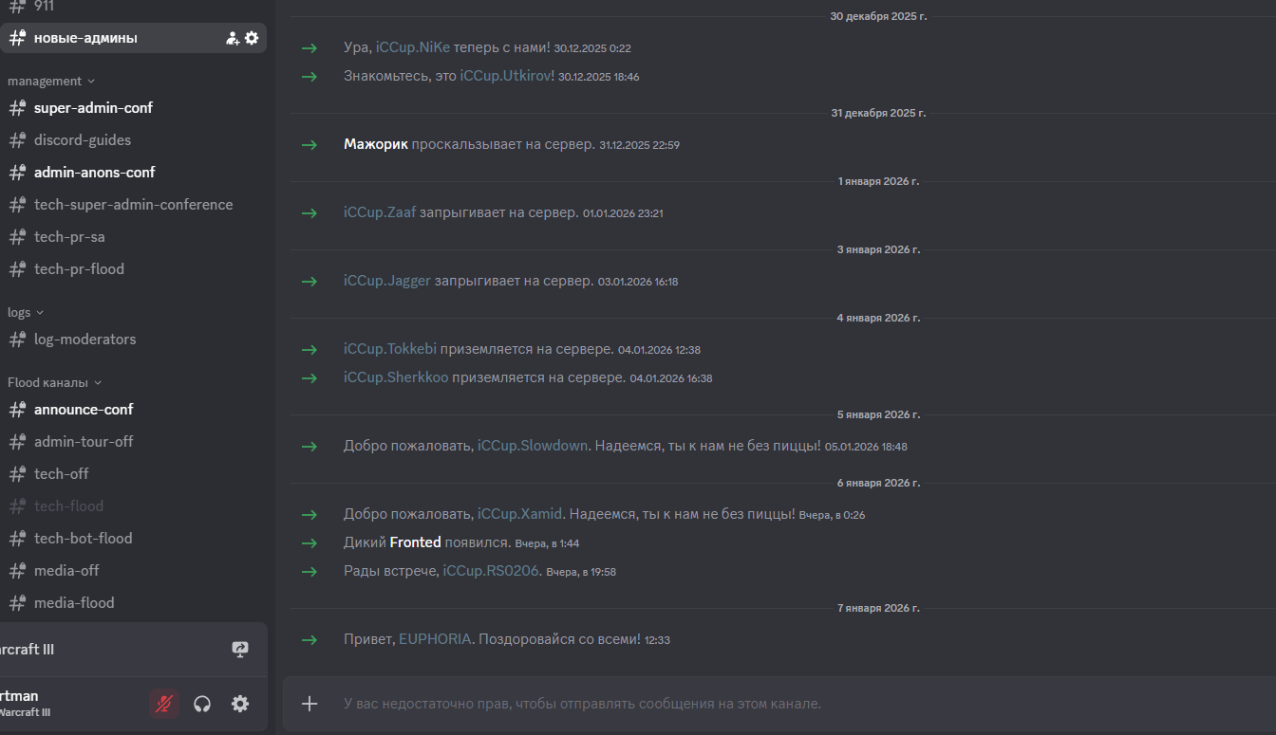The width and height of the screenshot is (1276, 735).
Task: Click hash-lock icon of super-admin-conf channel
Action: [17, 108]
